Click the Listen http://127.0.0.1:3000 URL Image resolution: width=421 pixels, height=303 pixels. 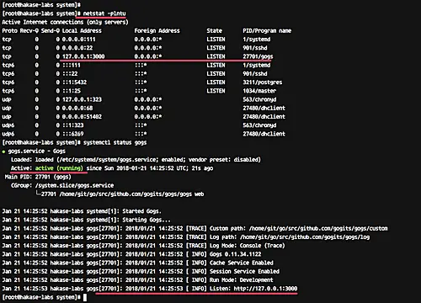click(x=265, y=289)
